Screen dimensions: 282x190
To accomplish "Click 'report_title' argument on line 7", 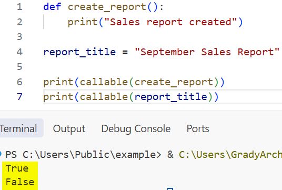I will [170, 97].
